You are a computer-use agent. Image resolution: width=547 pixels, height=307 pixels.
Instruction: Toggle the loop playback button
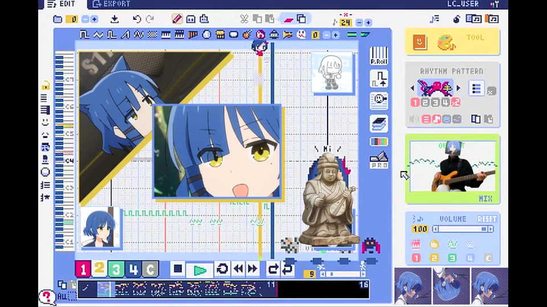click(222, 269)
